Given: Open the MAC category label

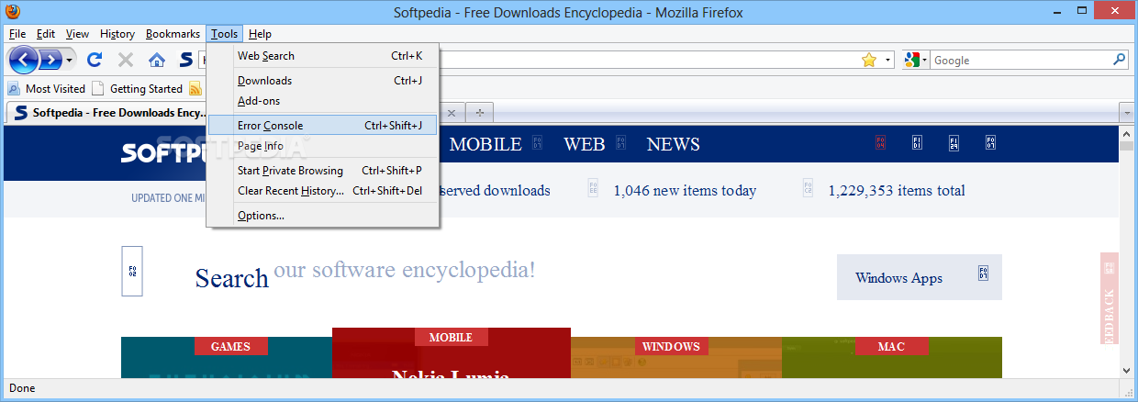Looking at the screenshot, I should pos(891,347).
